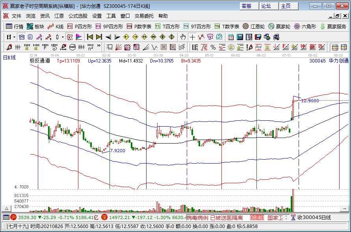Click the percent (%) drawing tool

(213, 47)
